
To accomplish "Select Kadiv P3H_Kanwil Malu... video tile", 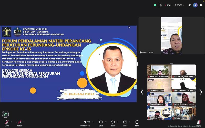I will coord(184,71).
